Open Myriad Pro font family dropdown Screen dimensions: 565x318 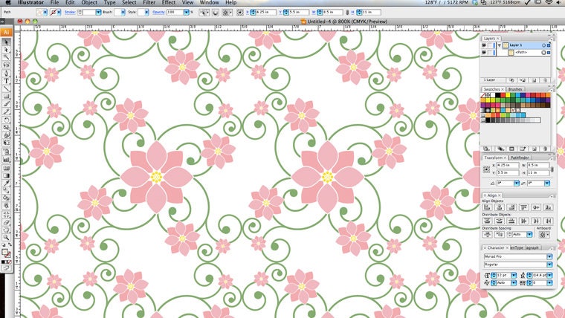pos(549,256)
